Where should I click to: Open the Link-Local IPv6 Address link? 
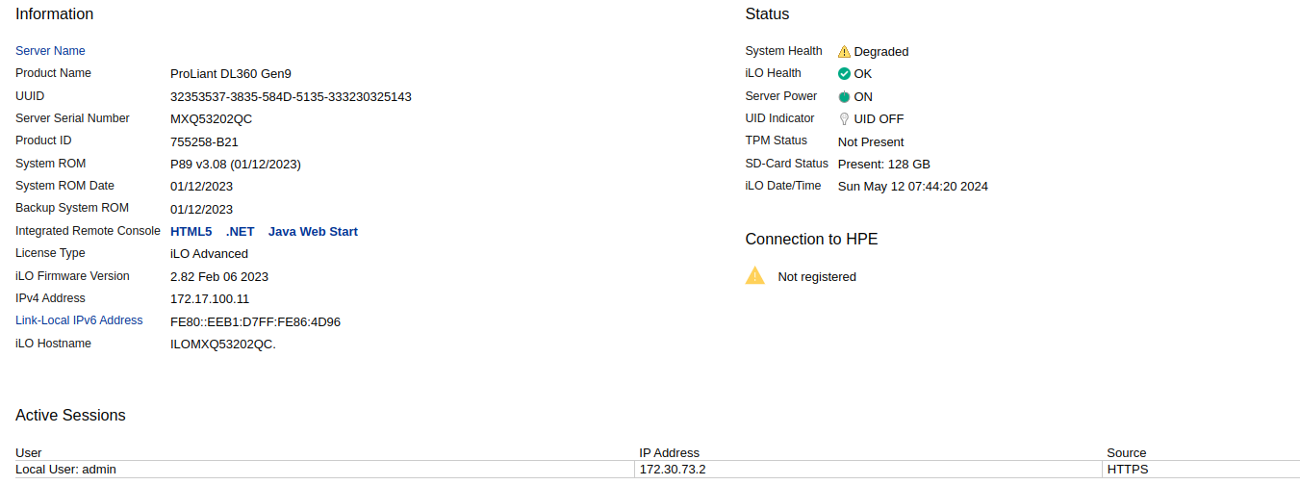click(79, 320)
